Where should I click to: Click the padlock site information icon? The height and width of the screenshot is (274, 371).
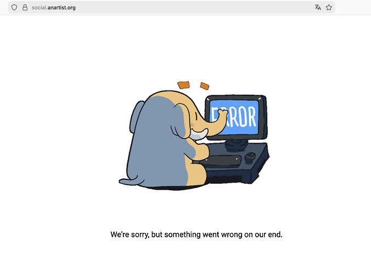(25, 8)
